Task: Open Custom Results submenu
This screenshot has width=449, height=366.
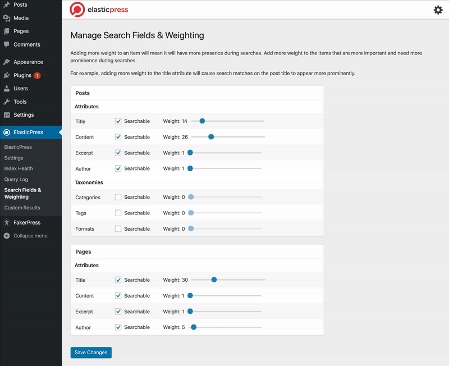Action: (x=22, y=208)
